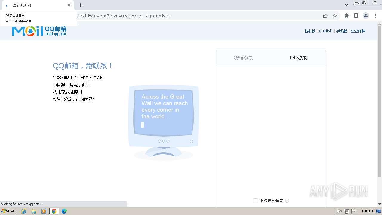Launch Microsoft Edge from taskbar

pos(64,211)
